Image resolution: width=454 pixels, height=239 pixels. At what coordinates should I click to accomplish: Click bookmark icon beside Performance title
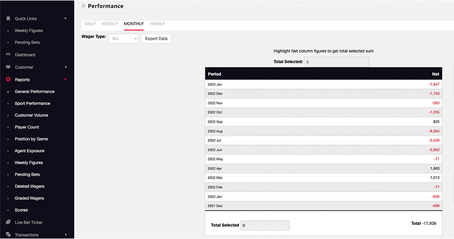tap(83, 6)
